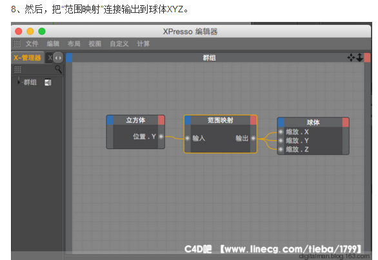378x260 pixels.
Task: Click the pan move icon in 群组 header
Action: pos(351,57)
